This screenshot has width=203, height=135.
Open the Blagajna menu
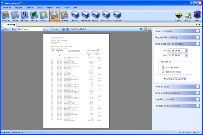(18, 8)
